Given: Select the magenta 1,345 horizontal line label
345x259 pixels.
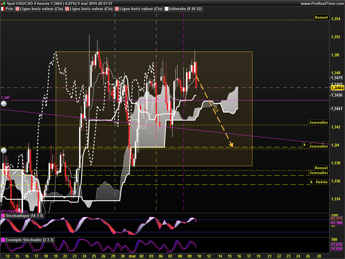Looking at the screenshot, I should click(x=5, y=98).
